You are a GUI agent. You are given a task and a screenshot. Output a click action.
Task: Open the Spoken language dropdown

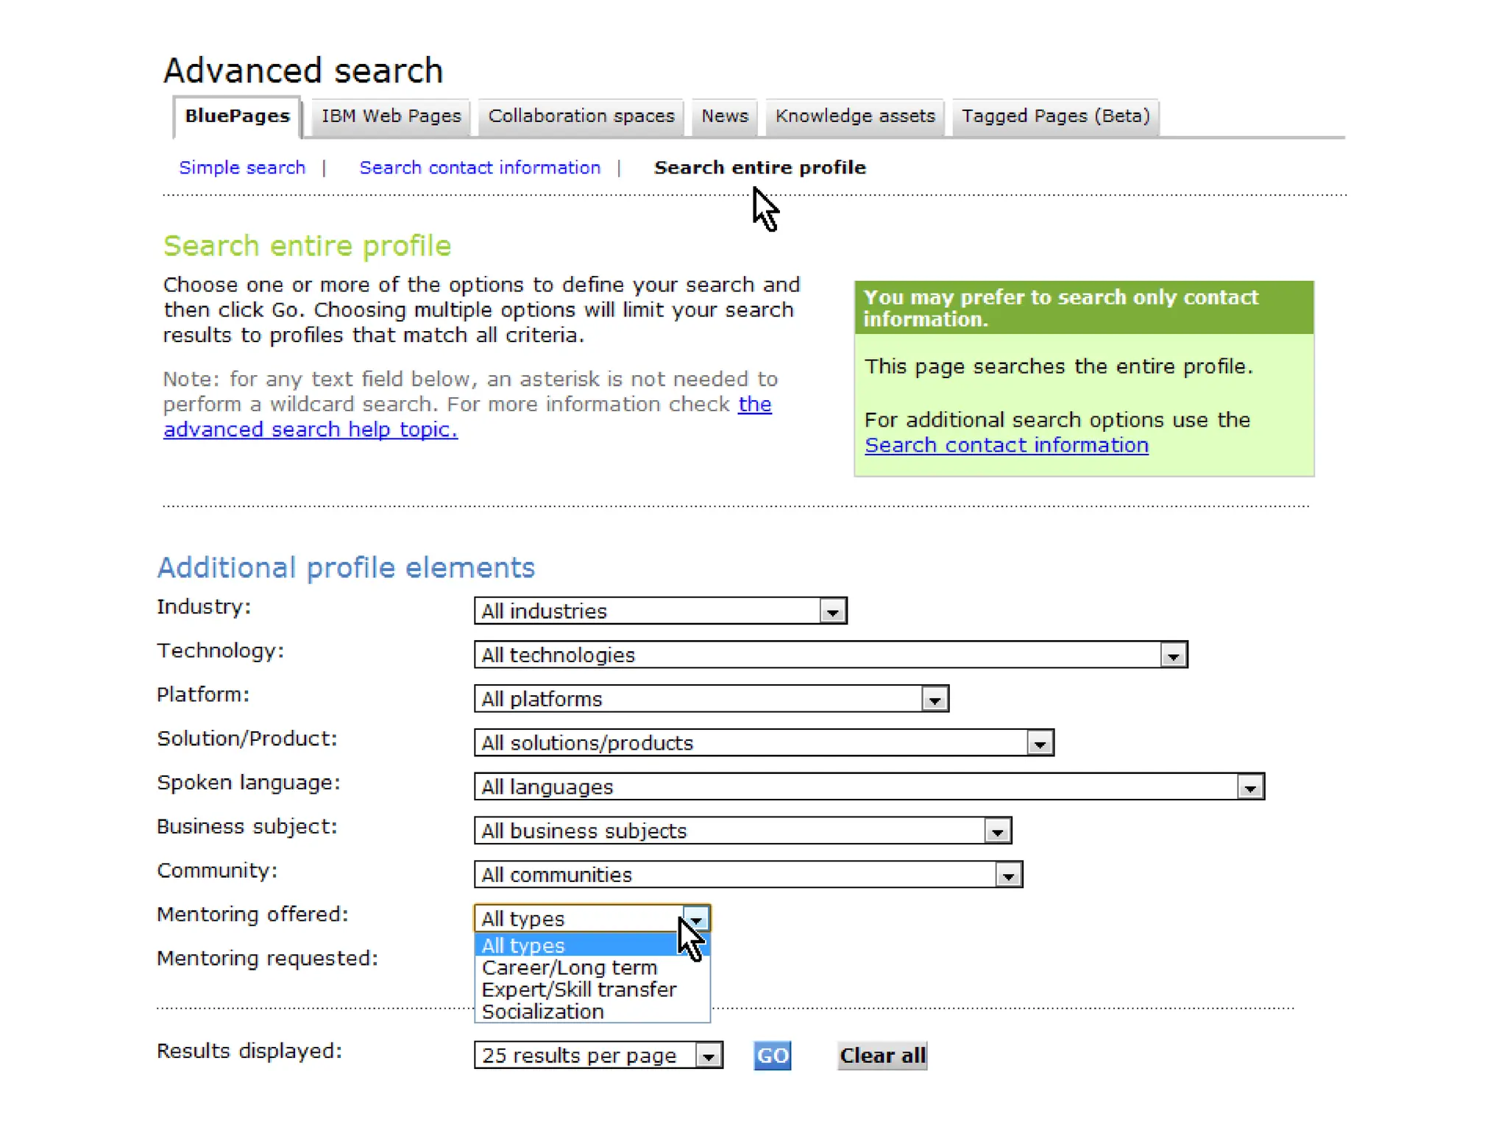coord(1249,788)
